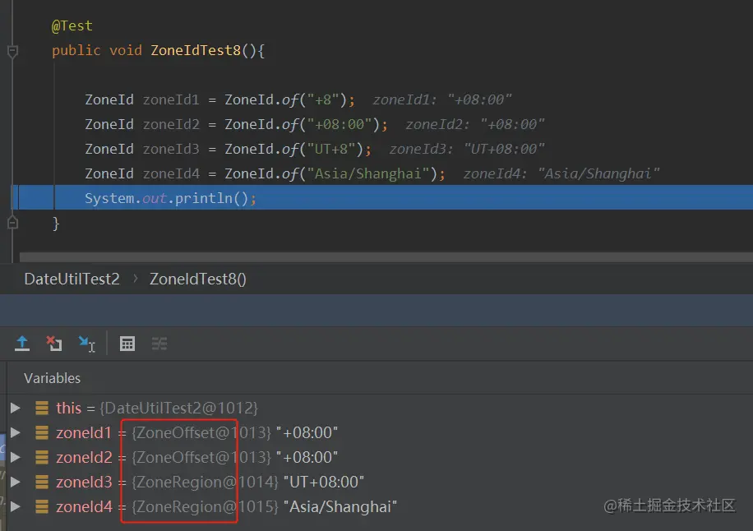This screenshot has width=753, height=531.
Task: Select the 'this' variable icon
Action: (42, 408)
